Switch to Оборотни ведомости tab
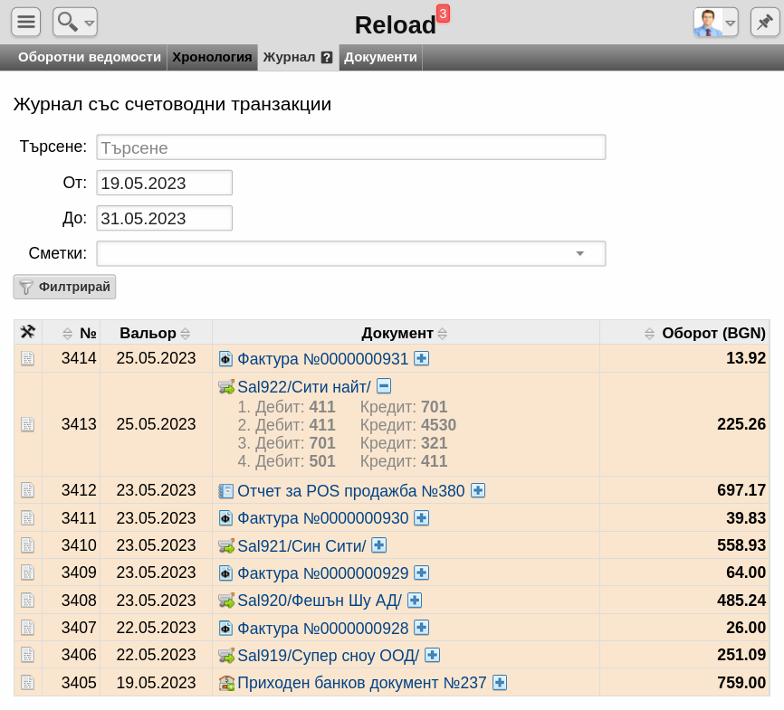This screenshot has height=710, width=784. coord(90,57)
